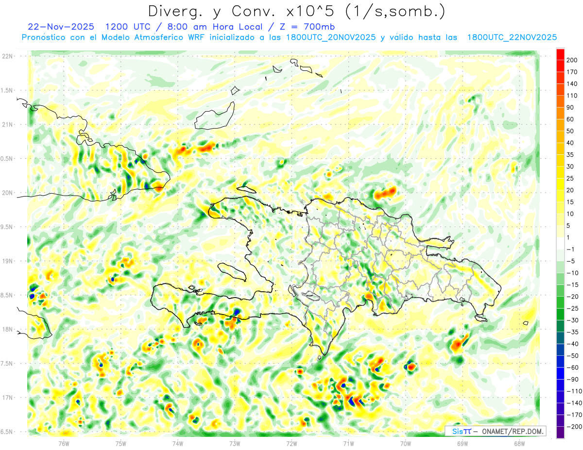Click the positive '110' colorbar value

(x=573, y=96)
